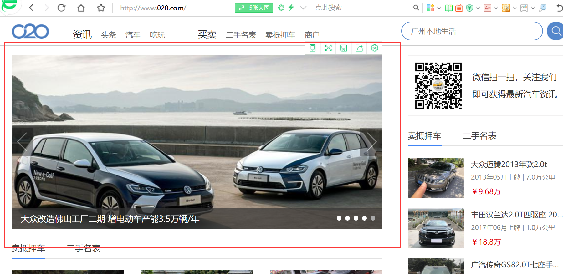Click the blue search button beside search box
Viewport: 563px width, 274px height.
pos(555,31)
